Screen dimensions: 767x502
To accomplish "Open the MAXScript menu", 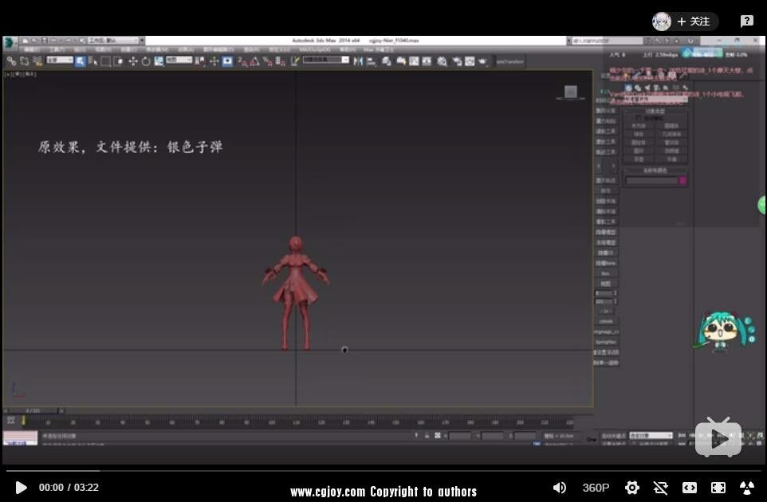I will pyautogui.click(x=314, y=50).
